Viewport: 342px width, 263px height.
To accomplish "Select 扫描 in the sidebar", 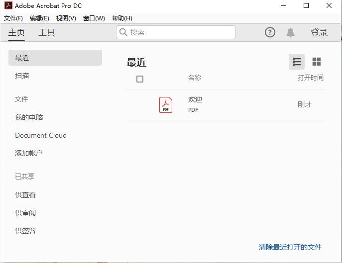I will coord(22,76).
